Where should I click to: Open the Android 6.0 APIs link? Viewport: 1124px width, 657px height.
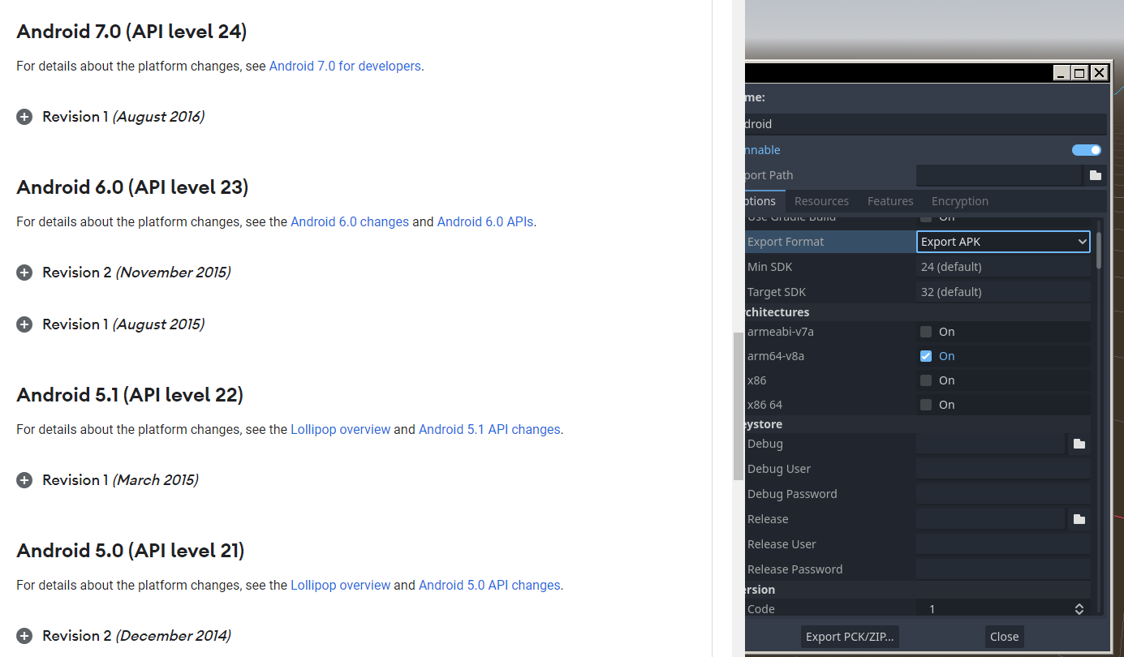[485, 222]
